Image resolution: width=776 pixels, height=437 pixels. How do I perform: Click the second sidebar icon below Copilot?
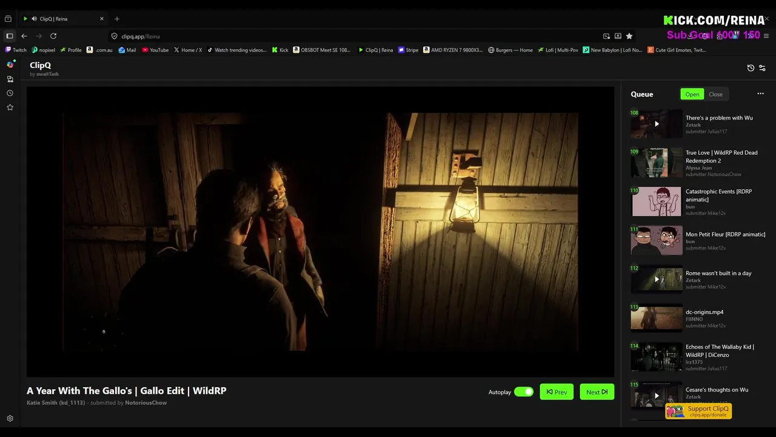pos(10,79)
